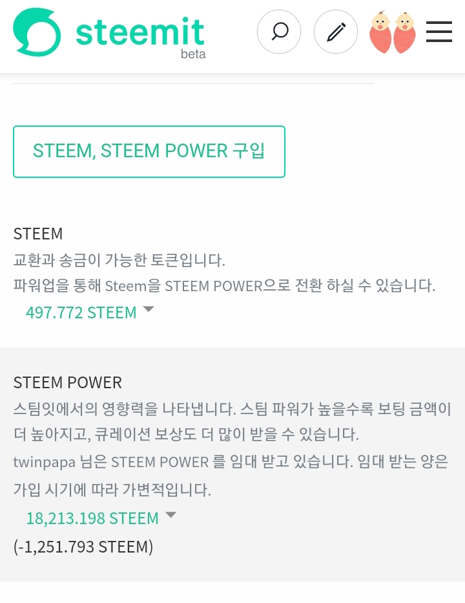The width and height of the screenshot is (465, 603).
Task: Click the 가입 시기에 따라 가변적입니다 line
Action: click(112, 490)
